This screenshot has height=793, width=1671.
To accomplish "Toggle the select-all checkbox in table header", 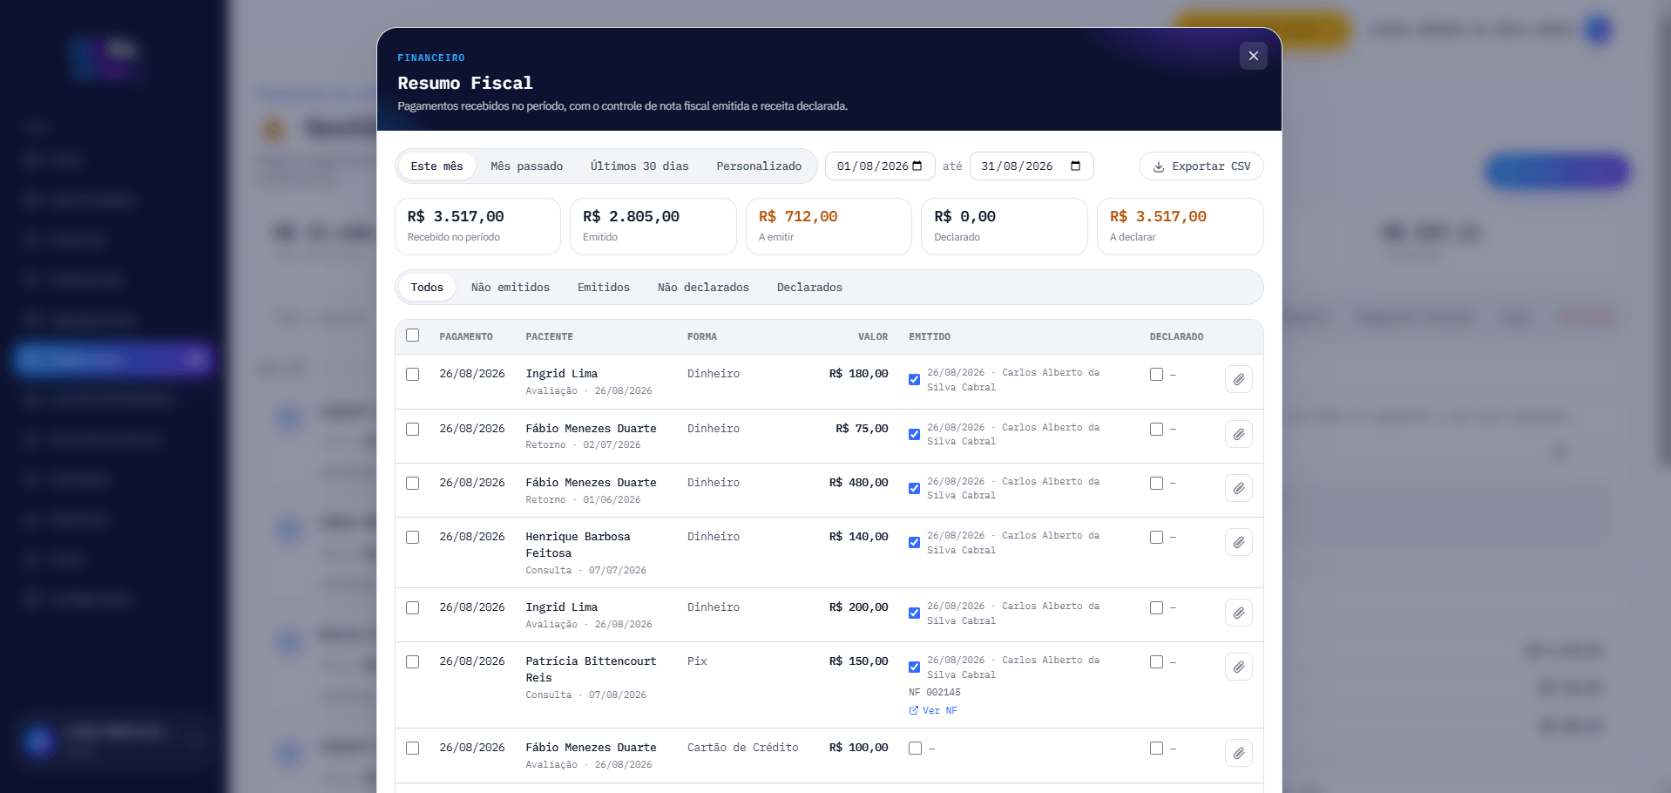I will 413,335.
